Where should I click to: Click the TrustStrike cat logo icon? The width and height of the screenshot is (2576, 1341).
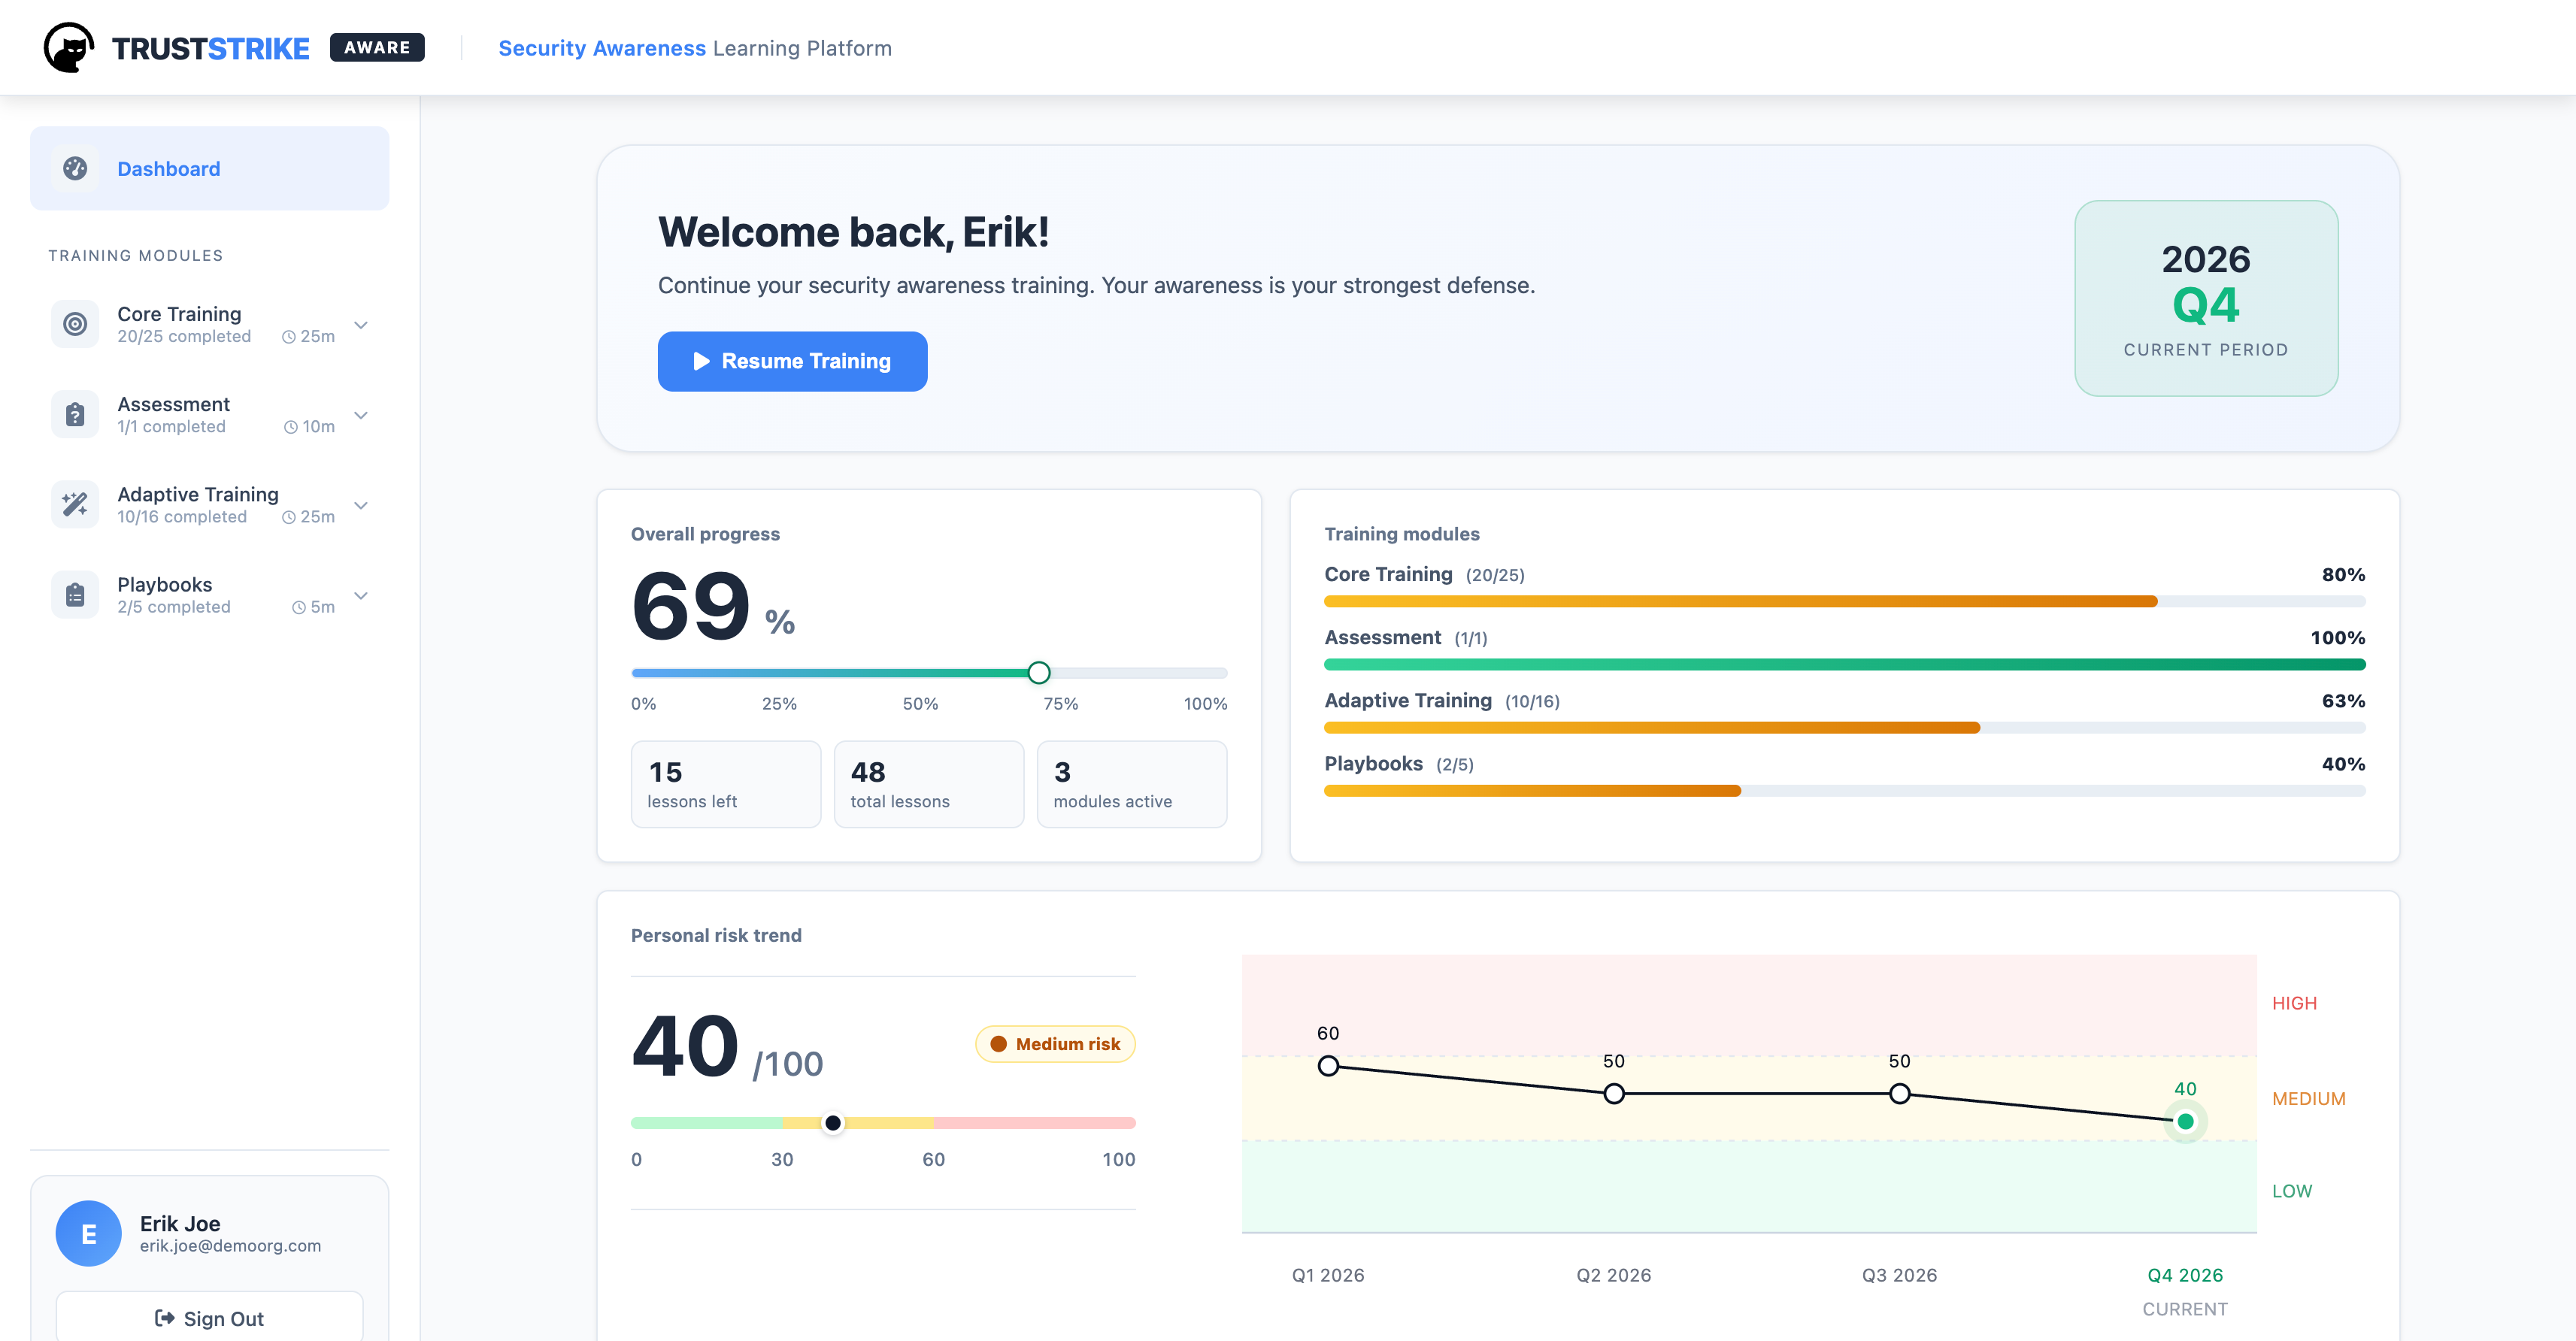click(x=69, y=48)
